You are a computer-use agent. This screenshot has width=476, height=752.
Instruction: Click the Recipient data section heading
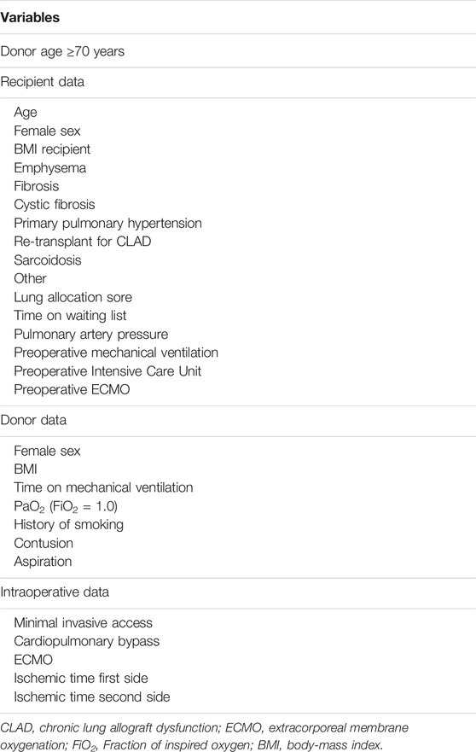[42, 82]
